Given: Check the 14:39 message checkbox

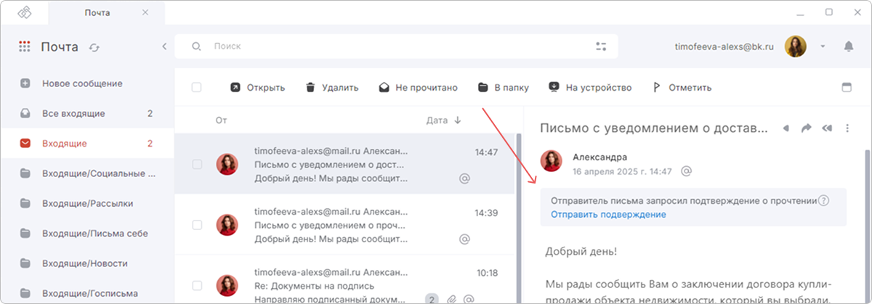Looking at the screenshot, I should (197, 225).
